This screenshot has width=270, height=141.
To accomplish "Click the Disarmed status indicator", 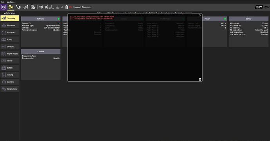I will click(x=86, y=7).
